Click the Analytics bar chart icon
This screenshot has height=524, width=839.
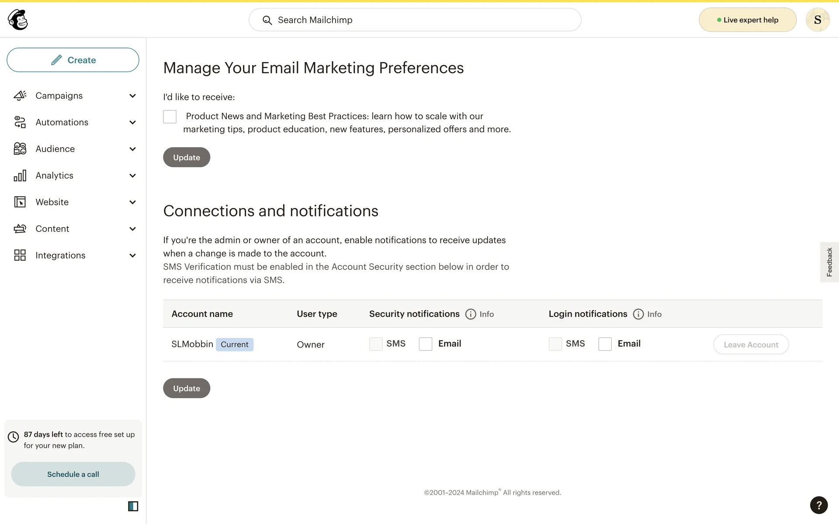coord(20,176)
